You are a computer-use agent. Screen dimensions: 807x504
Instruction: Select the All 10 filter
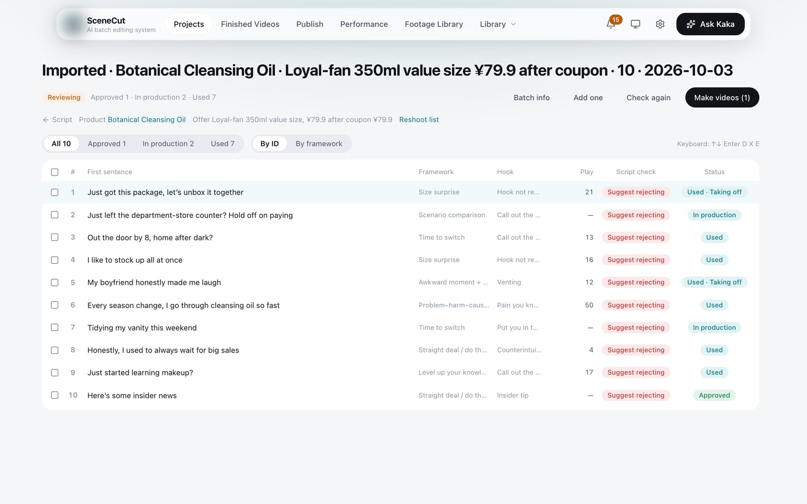(x=61, y=144)
